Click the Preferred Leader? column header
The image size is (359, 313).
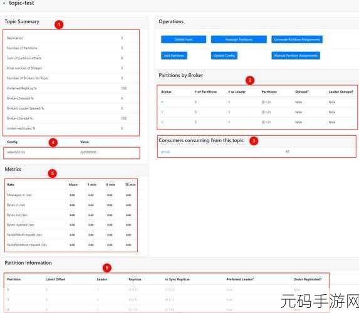click(240, 279)
